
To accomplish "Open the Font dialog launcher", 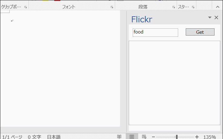I will (112, 7).
